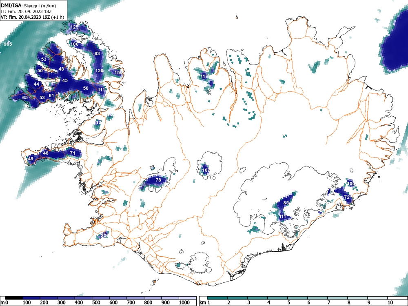Click the 100–200 m dark blue legend swatch
Screen dimensions: 408x306
(x=31, y=298)
